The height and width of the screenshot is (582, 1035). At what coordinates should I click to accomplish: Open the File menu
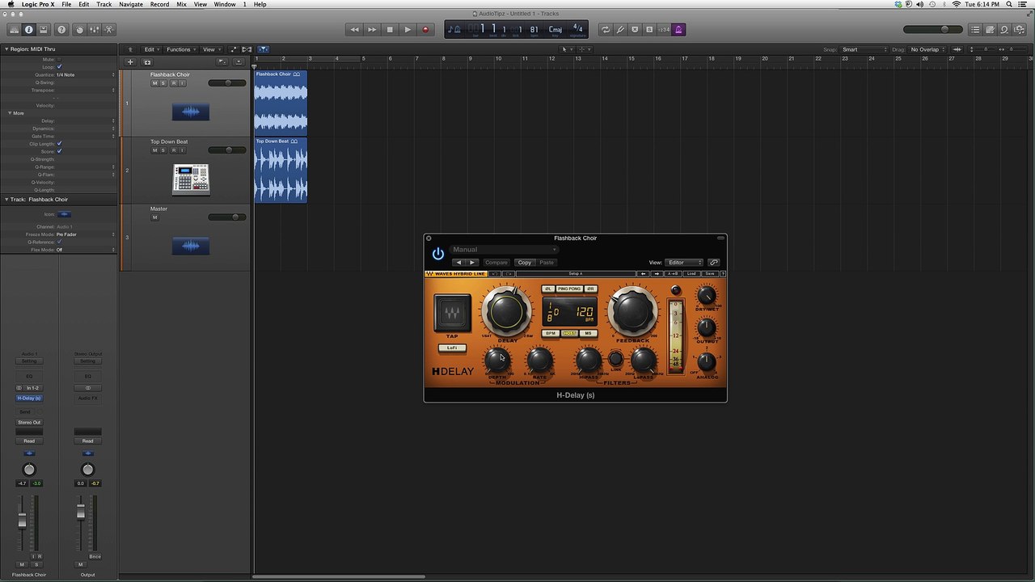tap(66, 4)
